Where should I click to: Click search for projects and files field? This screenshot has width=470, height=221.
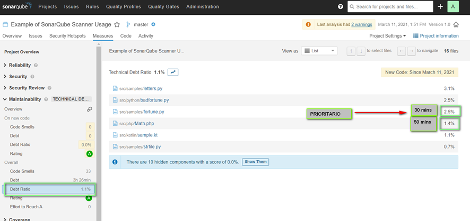tap(390, 6)
